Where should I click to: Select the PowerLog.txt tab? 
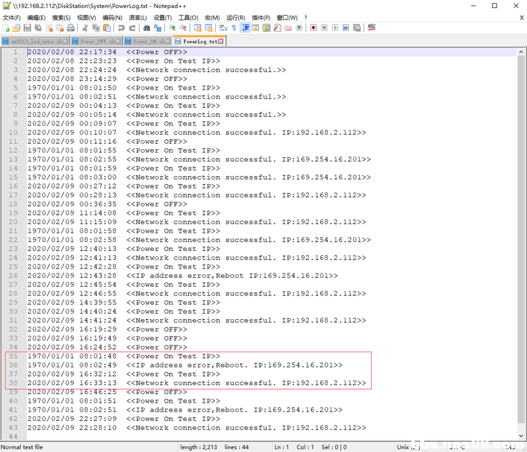click(200, 41)
